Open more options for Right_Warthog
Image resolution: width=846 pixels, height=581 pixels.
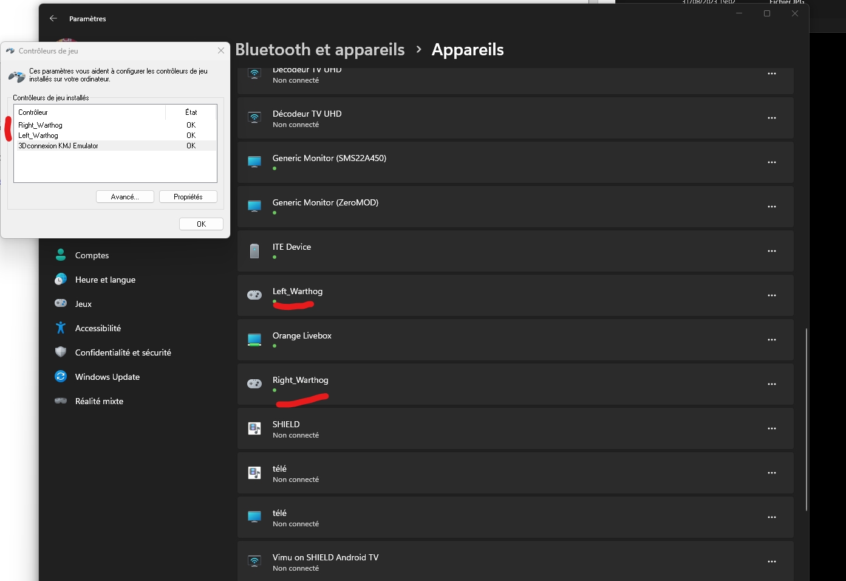[772, 384]
